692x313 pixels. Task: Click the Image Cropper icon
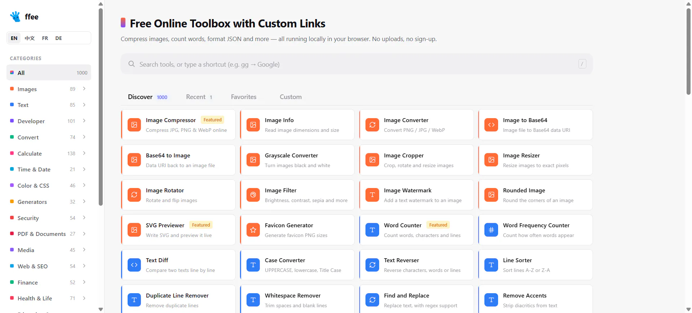[372, 160]
